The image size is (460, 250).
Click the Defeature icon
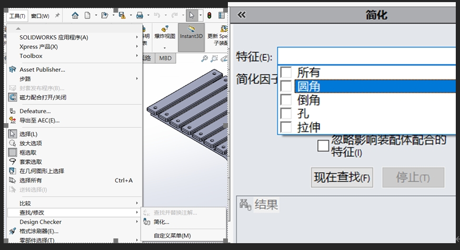coord(12,111)
